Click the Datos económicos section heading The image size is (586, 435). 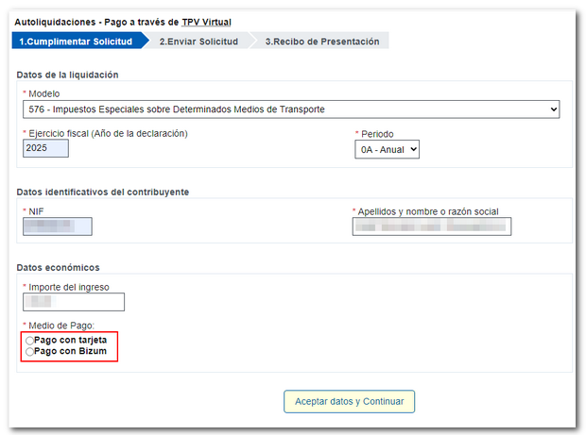(x=58, y=268)
